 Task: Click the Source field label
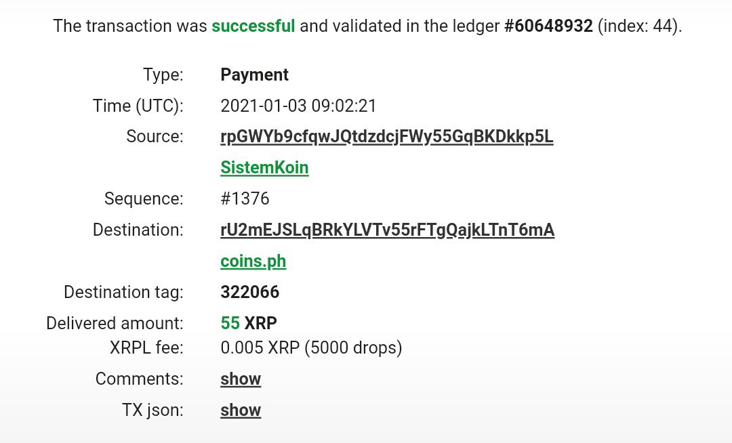click(155, 137)
